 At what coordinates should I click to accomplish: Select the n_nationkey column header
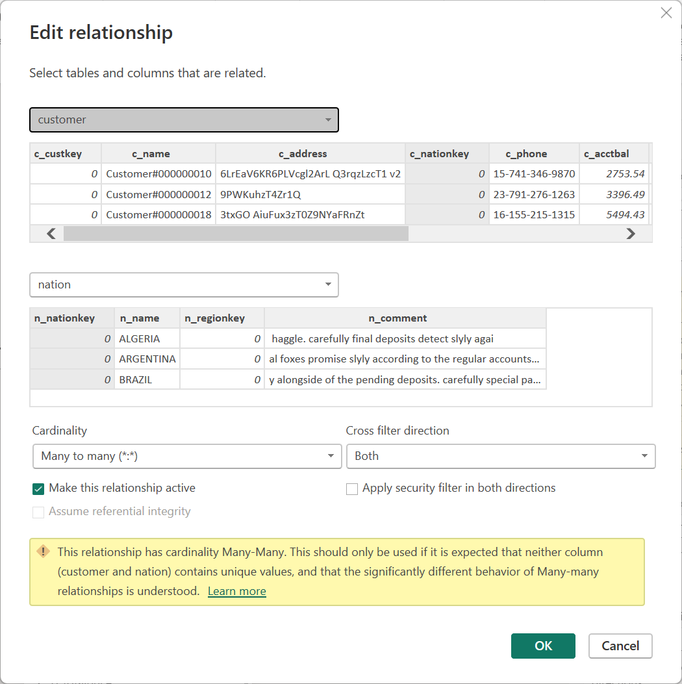(x=65, y=318)
